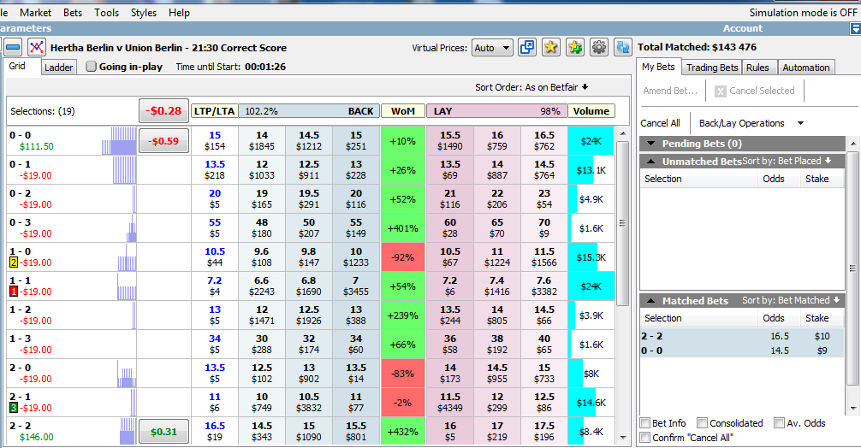Click the green 3 badge in row 2 - 1
Image resolution: width=861 pixels, height=448 pixels.
(14, 408)
